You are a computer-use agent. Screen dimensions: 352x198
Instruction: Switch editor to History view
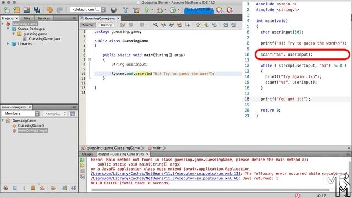coord(106,25)
